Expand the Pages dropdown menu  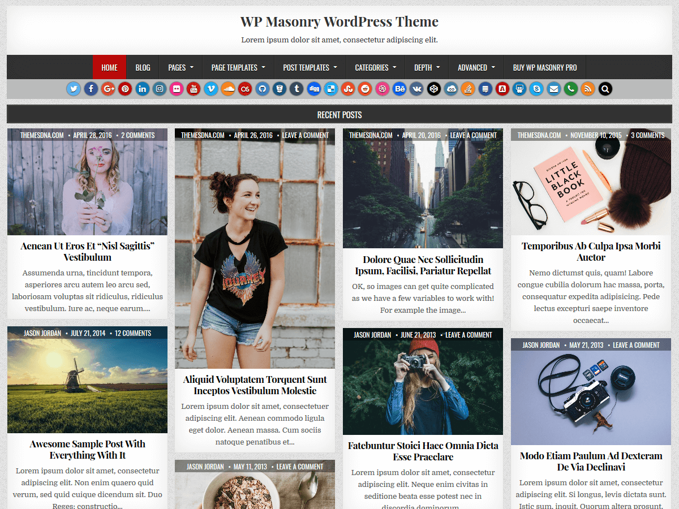click(x=181, y=67)
